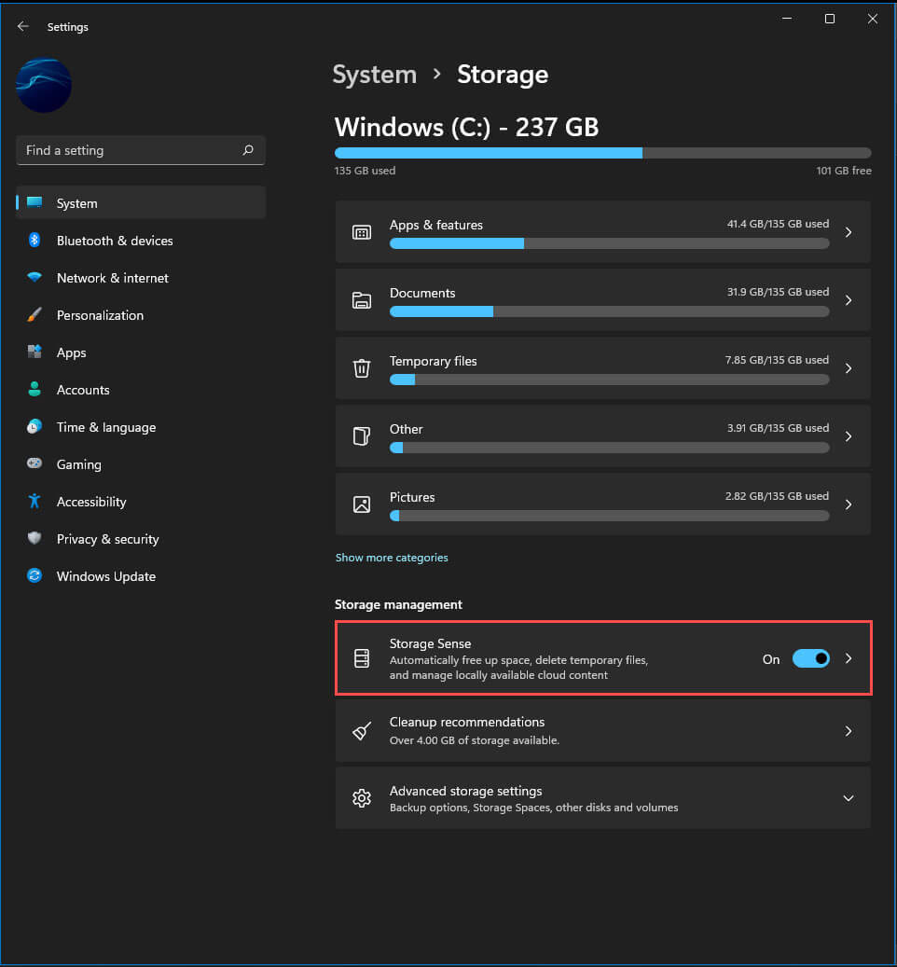Screen dimensions: 897x967
Task: Click the Time & language clock icon
Action: click(34, 426)
